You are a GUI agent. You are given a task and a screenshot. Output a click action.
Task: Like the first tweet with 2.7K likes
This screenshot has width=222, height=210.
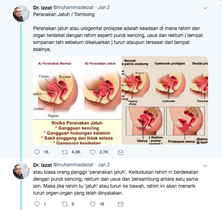pos(93,152)
